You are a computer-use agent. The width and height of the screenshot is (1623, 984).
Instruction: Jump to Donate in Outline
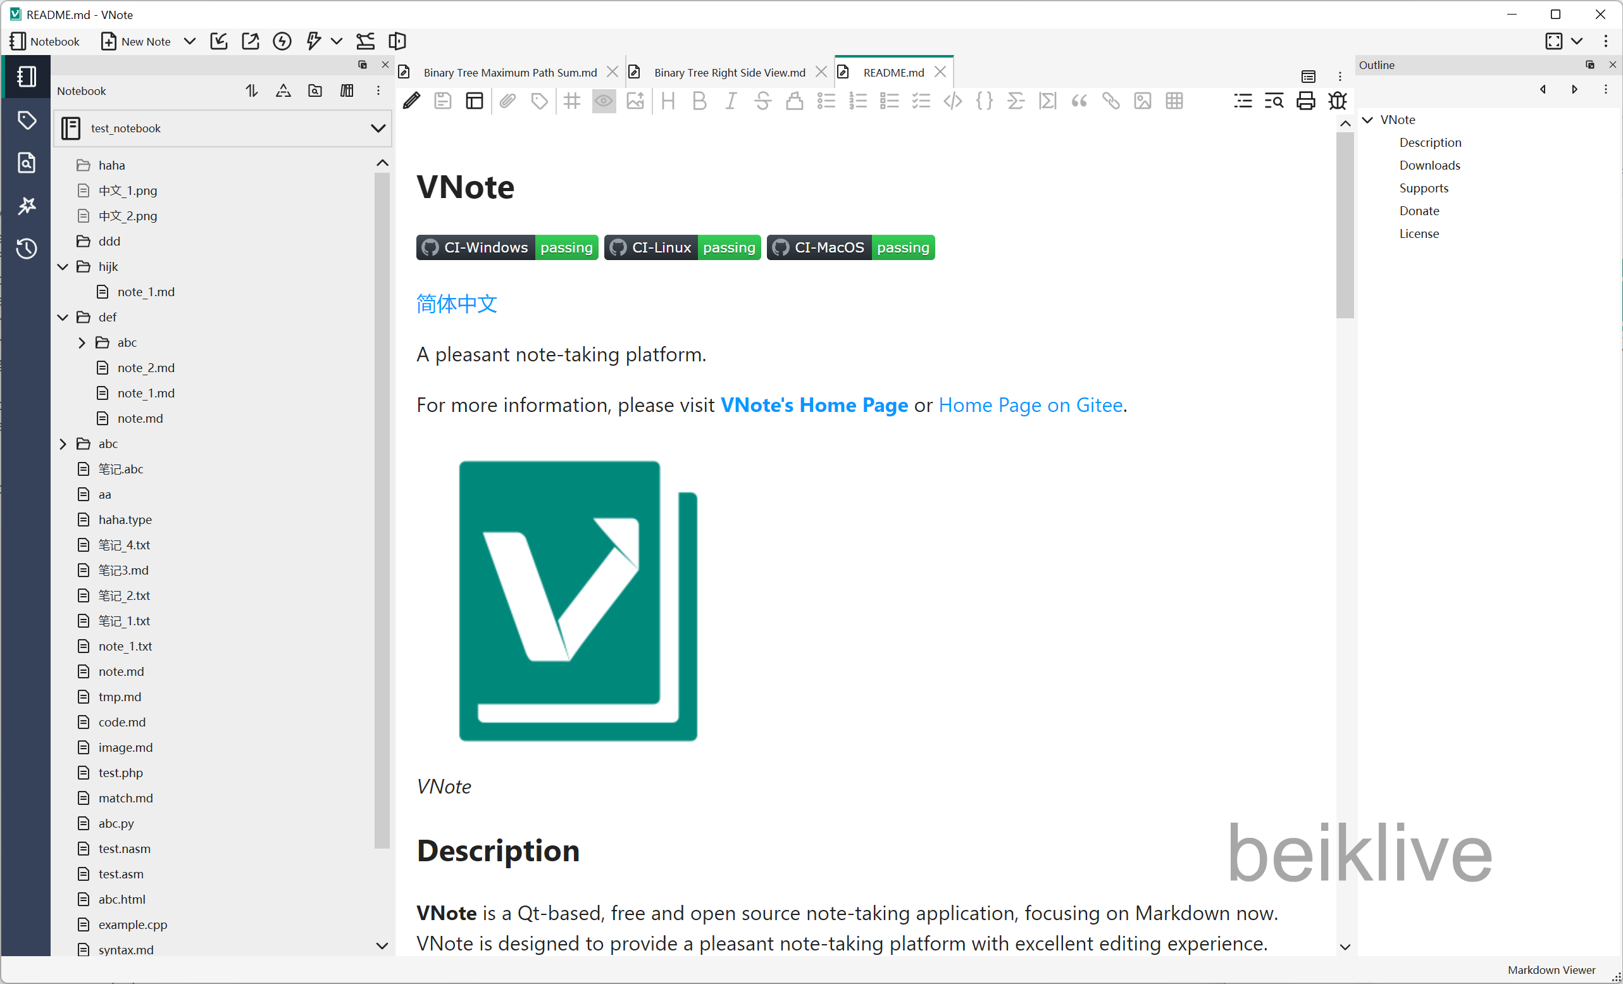point(1419,211)
